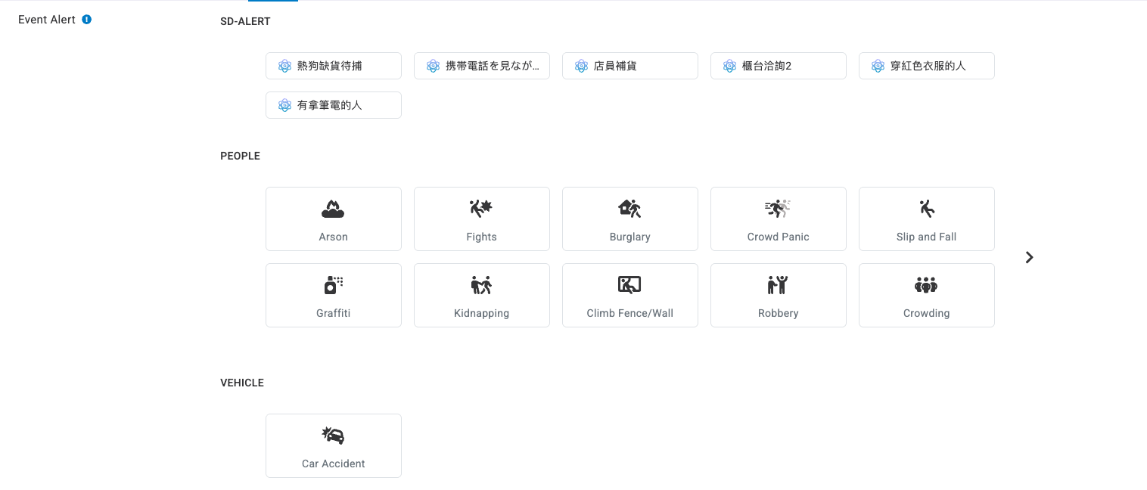Expand more People events with right chevron

coord(1029,257)
